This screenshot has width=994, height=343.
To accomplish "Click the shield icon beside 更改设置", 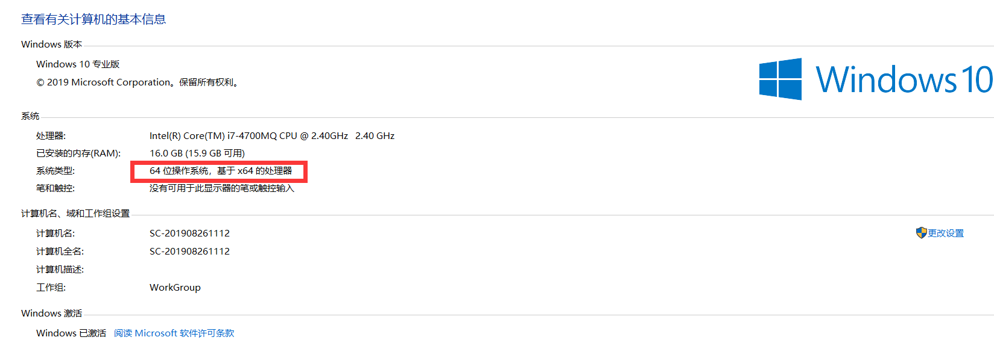I will [921, 233].
